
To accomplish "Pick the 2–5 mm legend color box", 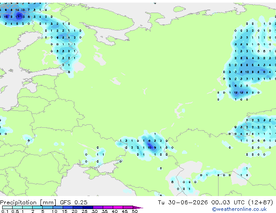I will 37,207.
